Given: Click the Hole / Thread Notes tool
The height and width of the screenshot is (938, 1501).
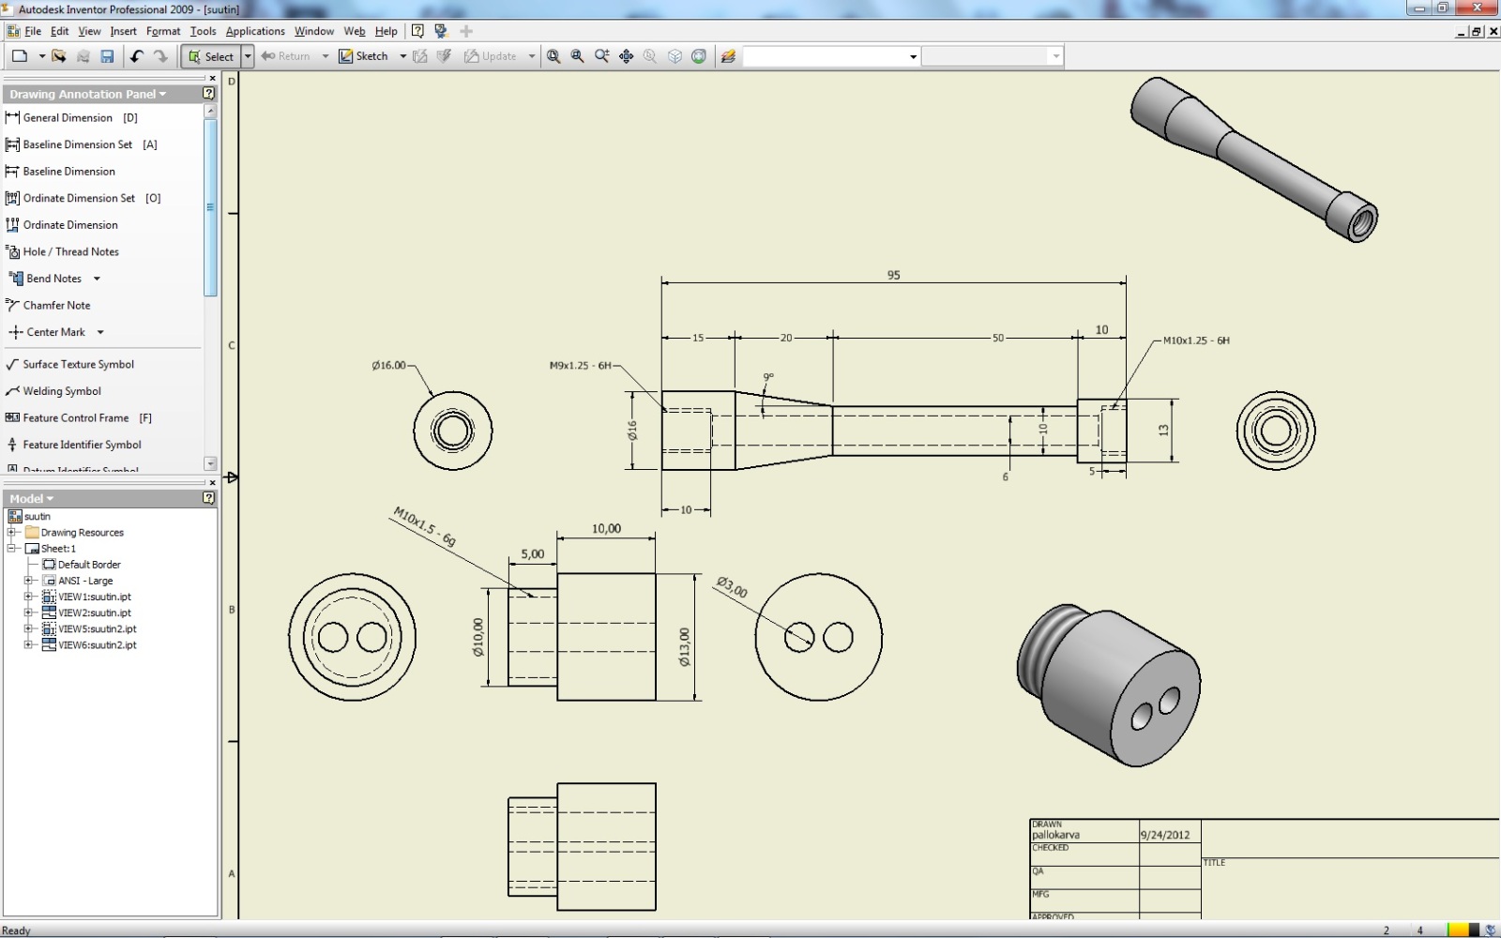Looking at the screenshot, I should tap(70, 252).
